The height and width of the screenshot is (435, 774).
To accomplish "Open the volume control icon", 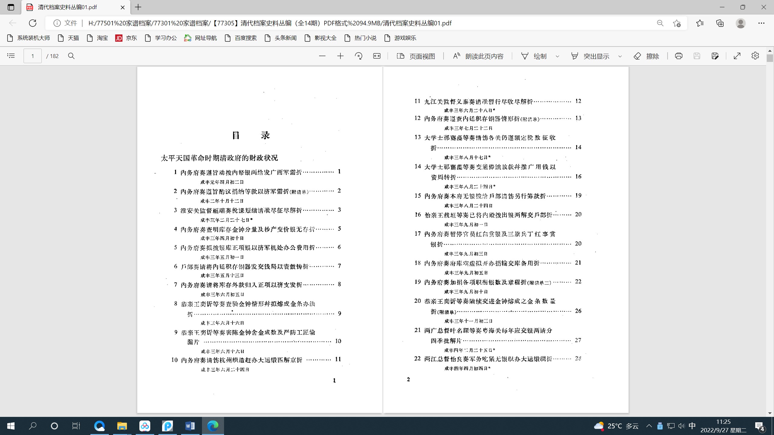I will pos(681,426).
